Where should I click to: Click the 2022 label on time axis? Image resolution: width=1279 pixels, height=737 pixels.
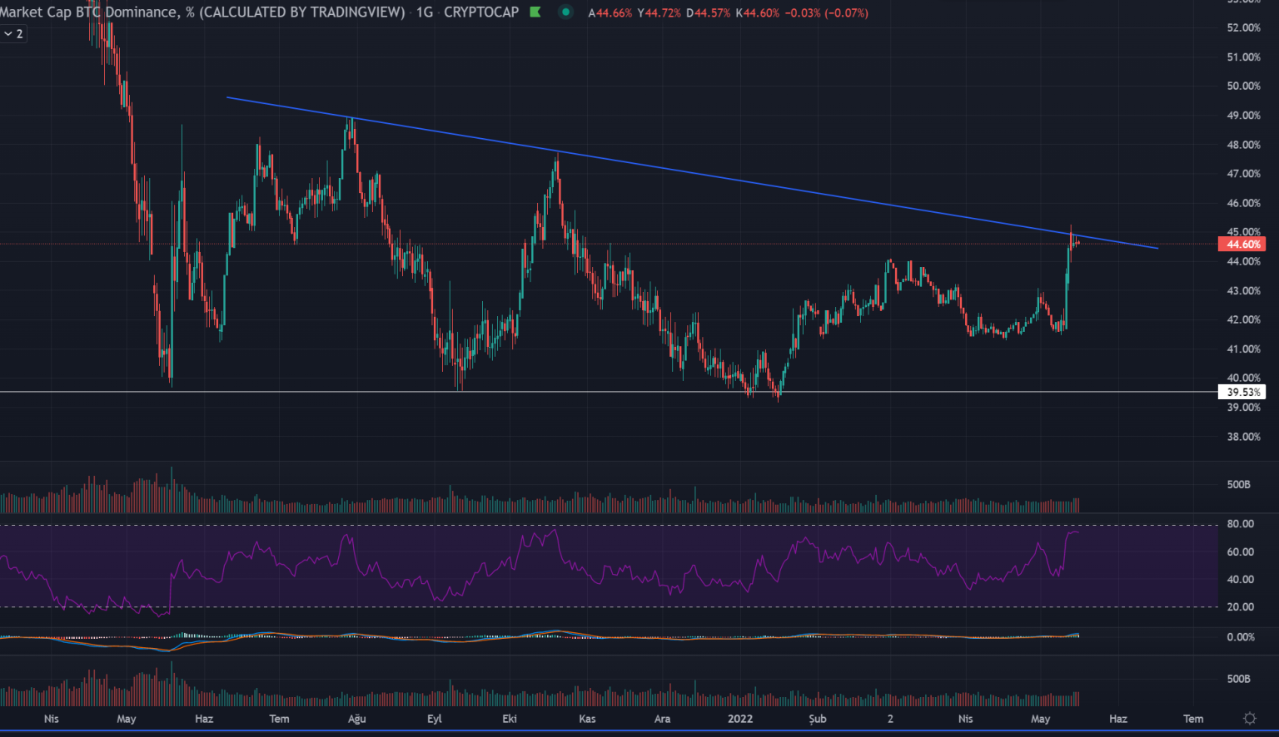739,720
